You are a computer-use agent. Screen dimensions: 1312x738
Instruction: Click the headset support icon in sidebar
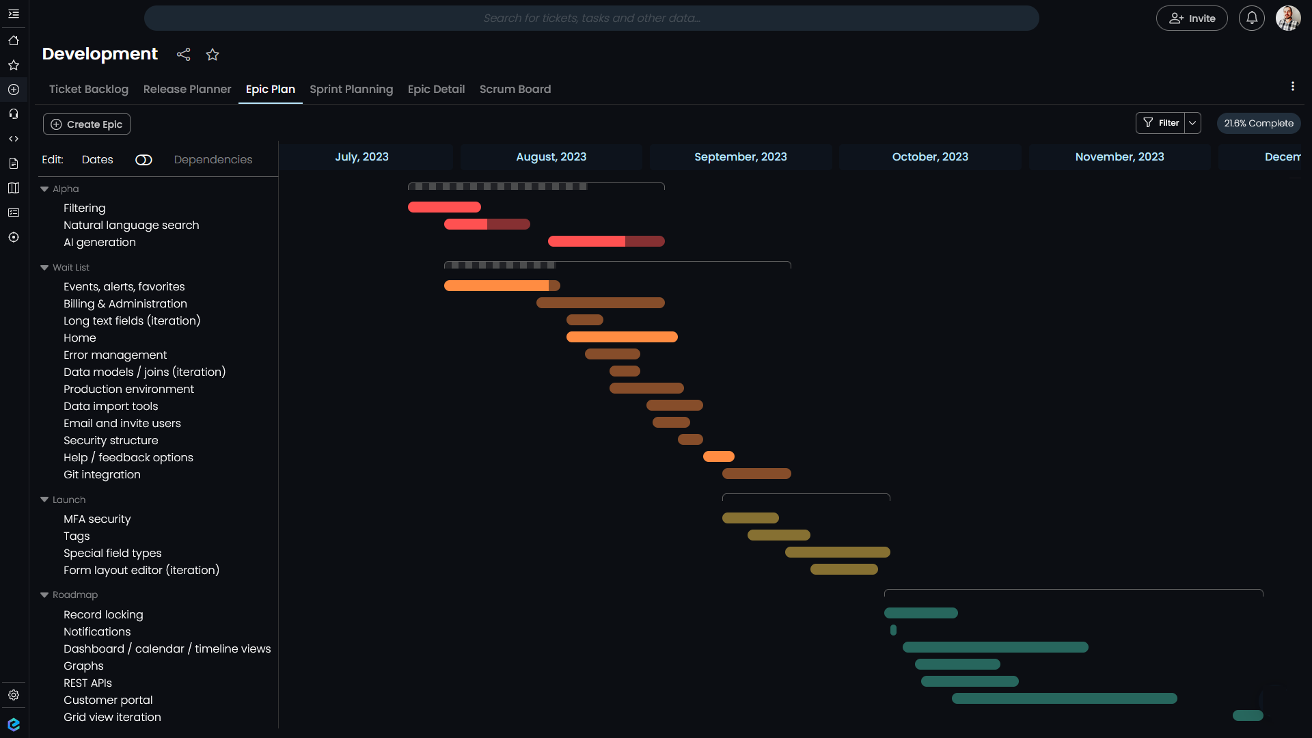tap(14, 114)
